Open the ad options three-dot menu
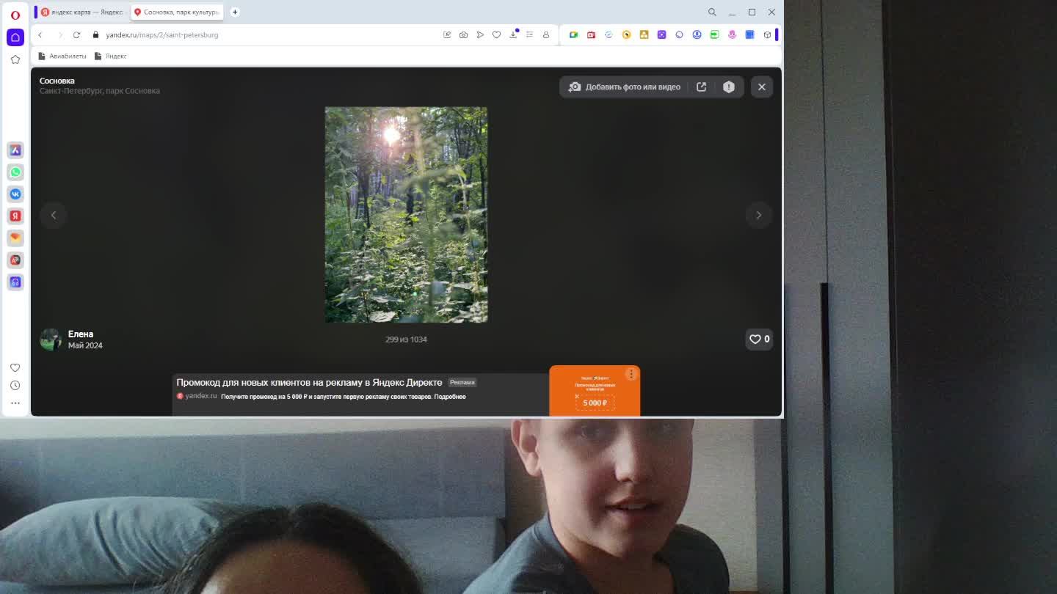This screenshot has height=594, width=1057. point(631,374)
